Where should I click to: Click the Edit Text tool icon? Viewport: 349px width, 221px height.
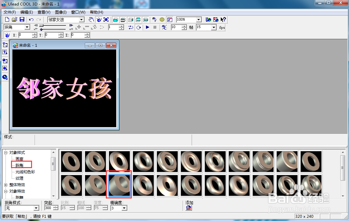click(5, 52)
